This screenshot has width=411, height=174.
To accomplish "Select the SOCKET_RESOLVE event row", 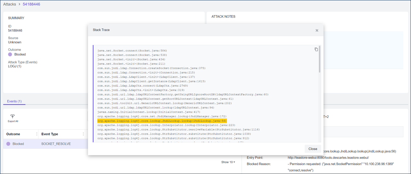I will 56,144.
